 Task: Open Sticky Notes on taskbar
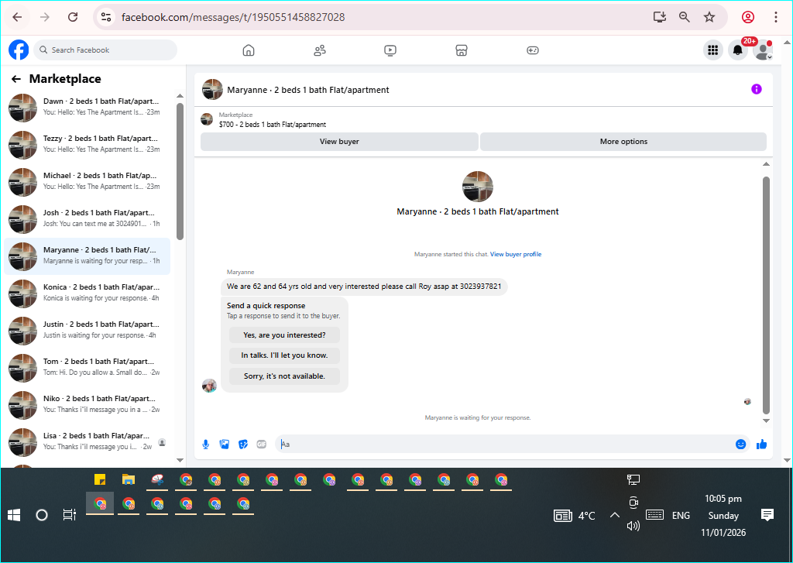coord(100,479)
